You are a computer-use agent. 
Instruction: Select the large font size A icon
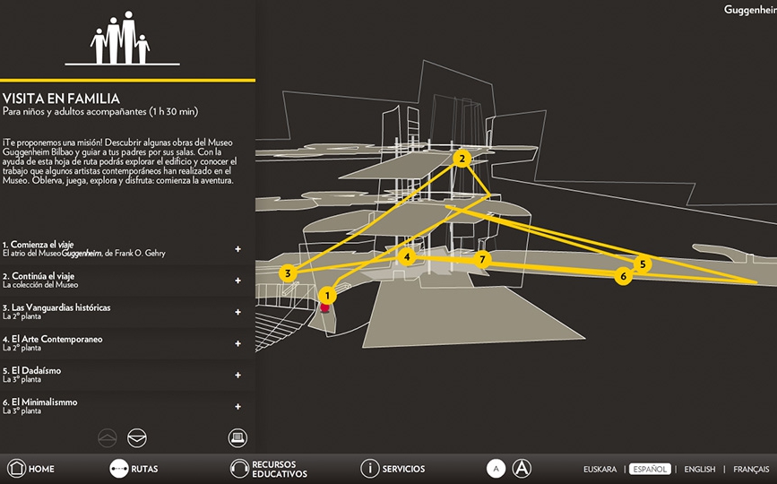522,468
